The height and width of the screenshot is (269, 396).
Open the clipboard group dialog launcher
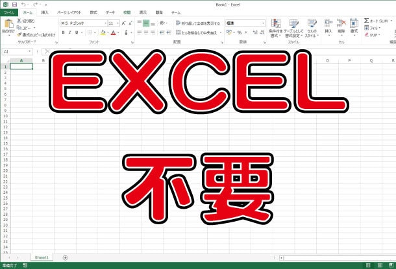pos(56,42)
